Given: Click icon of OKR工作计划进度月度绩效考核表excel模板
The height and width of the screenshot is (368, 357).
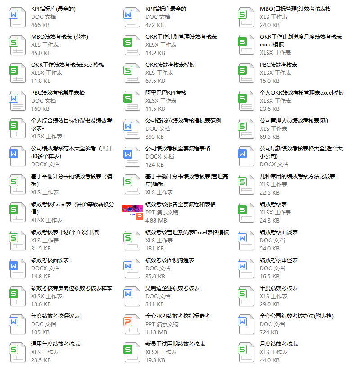Looking at the screenshot, I should [x=246, y=45].
